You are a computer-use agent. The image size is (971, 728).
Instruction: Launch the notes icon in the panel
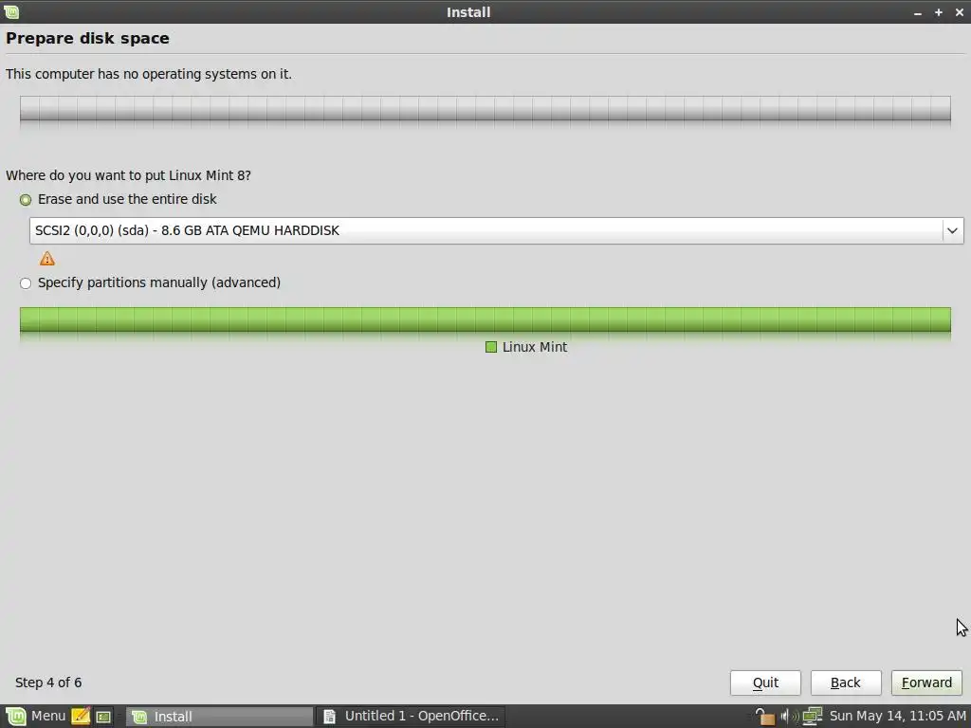coord(81,717)
